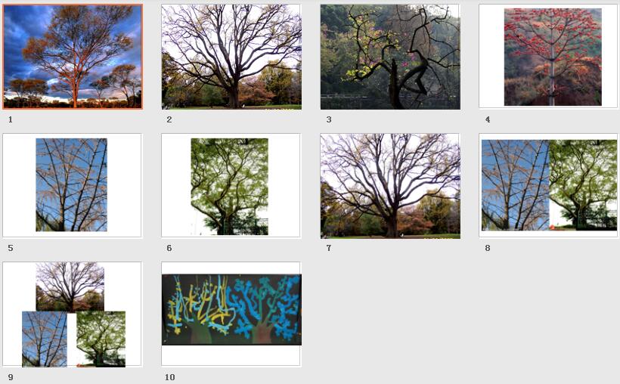Click the number 10 slide label

[x=169, y=377]
